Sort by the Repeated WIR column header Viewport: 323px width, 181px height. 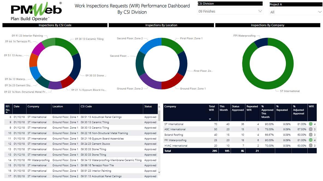point(252,108)
